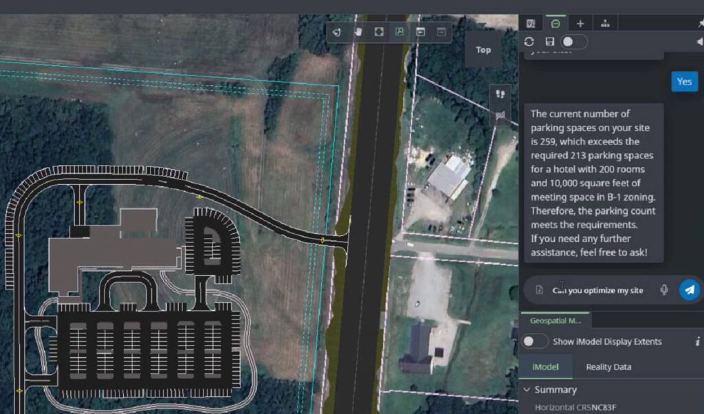Pin the panel using the star icon

click(x=701, y=23)
